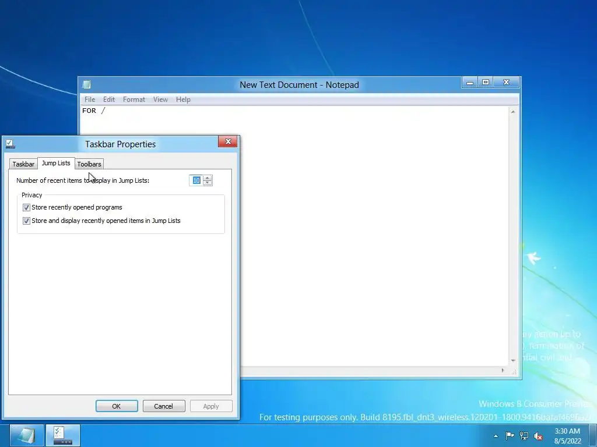Open Action Center flag icon

510,435
